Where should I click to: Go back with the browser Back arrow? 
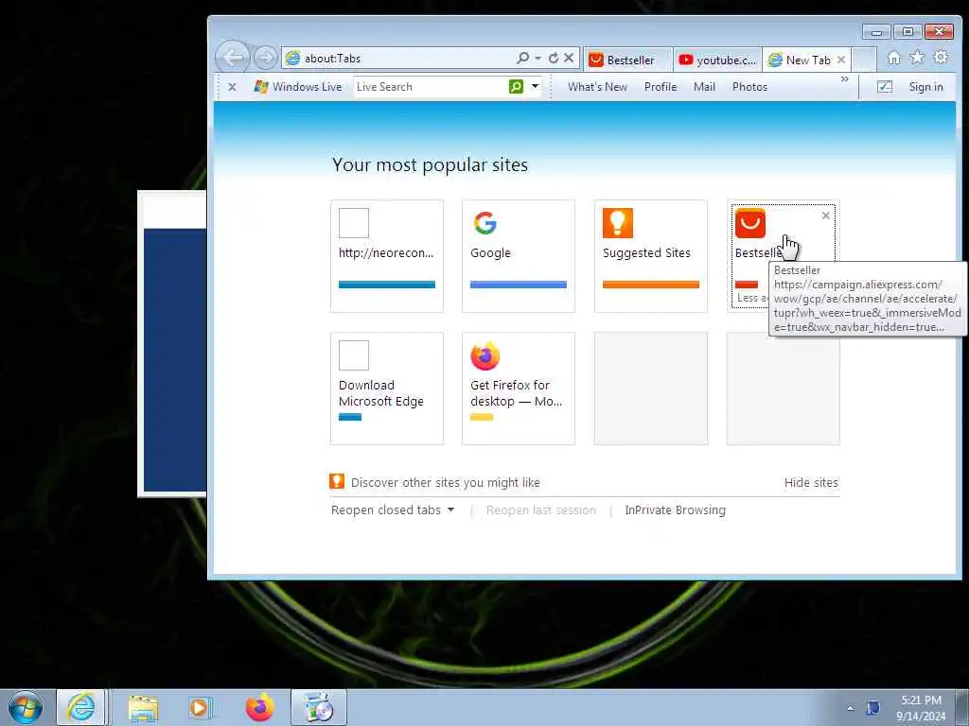point(233,58)
